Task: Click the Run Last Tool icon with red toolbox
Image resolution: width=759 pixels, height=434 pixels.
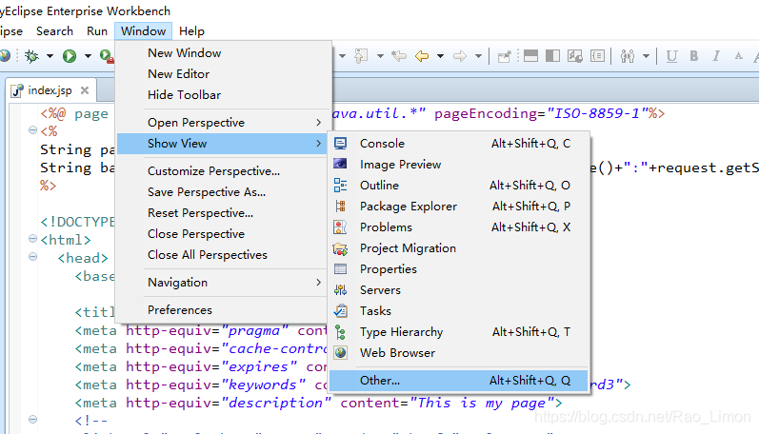Action: (x=107, y=56)
